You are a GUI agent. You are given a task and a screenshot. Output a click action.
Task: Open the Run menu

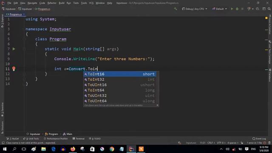[x=69, y=3]
